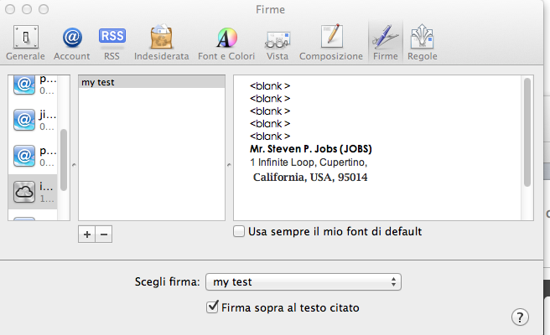
Task: Open the Generale preferences pane
Action: 25,43
